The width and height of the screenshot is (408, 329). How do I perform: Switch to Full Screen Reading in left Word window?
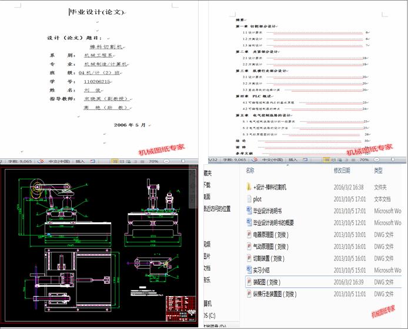122,161
